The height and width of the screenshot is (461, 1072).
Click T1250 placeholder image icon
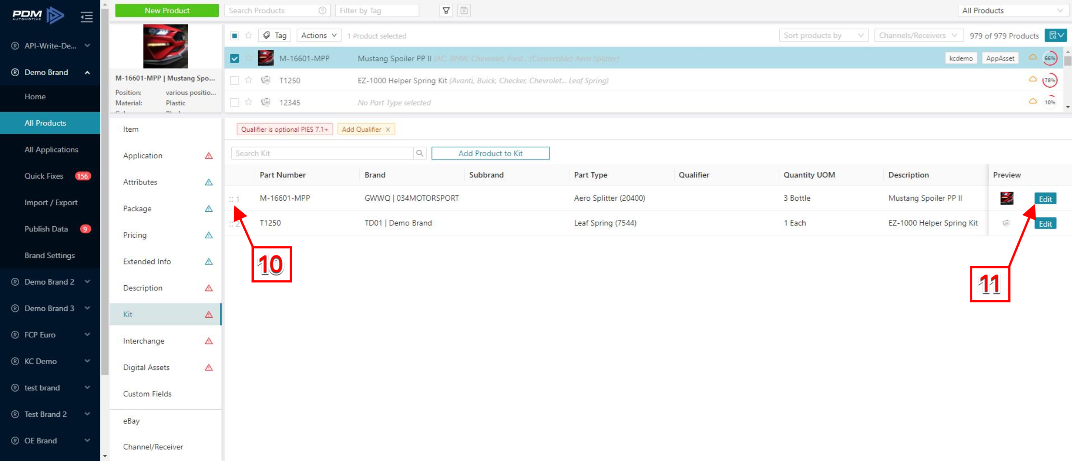coord(265,80)
